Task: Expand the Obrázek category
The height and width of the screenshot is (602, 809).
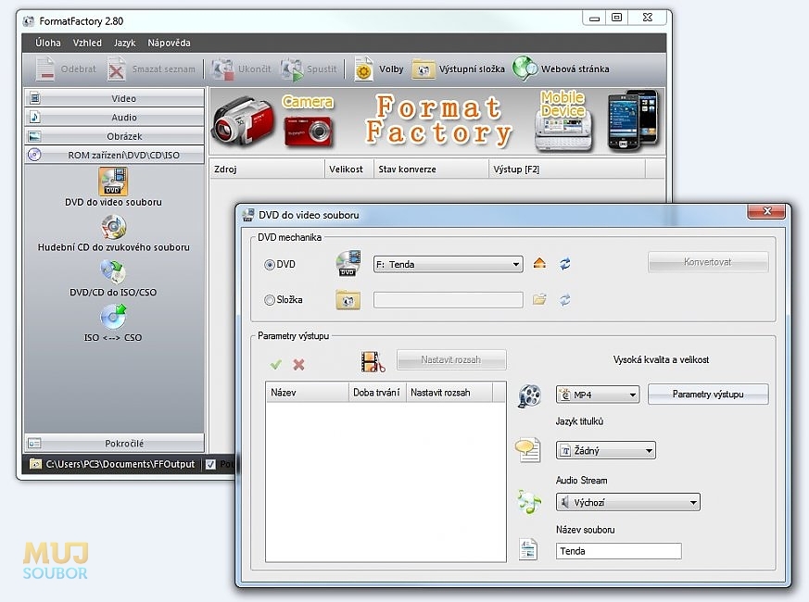Action: click(114, 136)
